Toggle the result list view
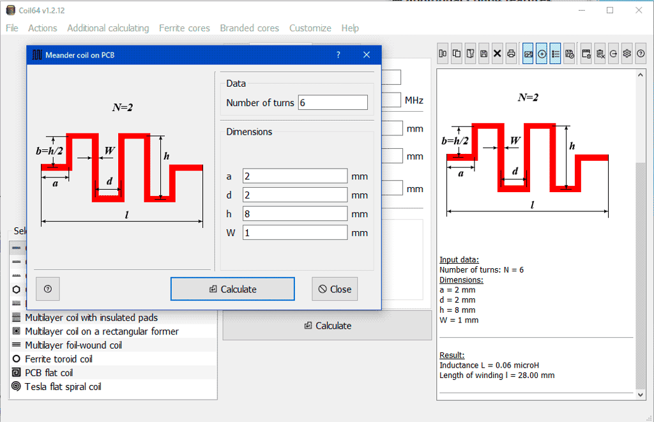Screen dimensions: 654x422 [x=556, y=54]
